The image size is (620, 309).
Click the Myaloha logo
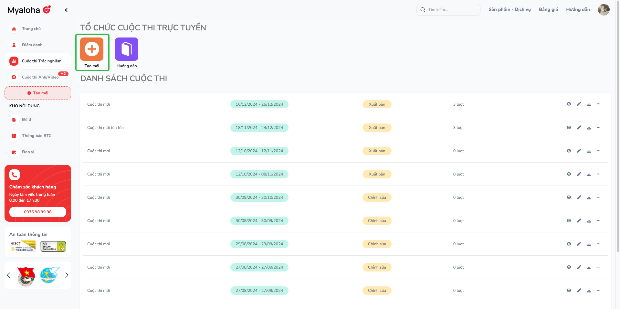(x=29, y=10)
